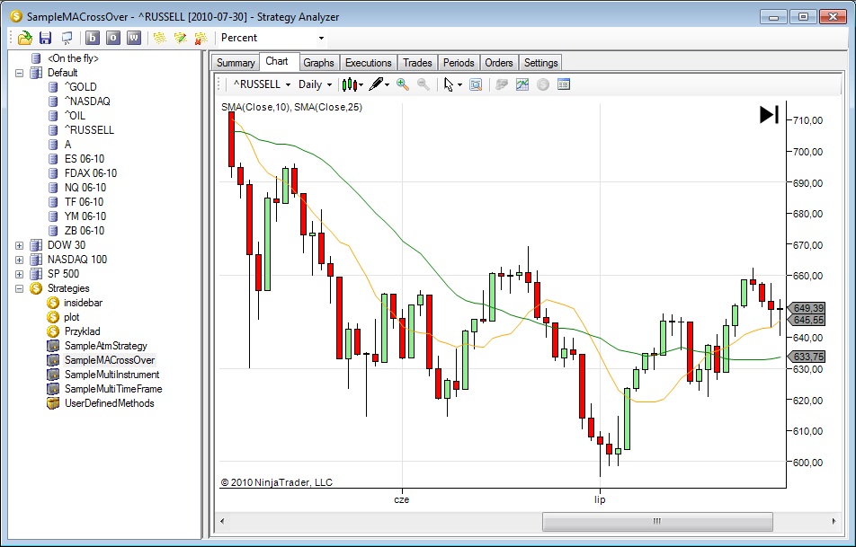The image size is (856, 547).
Task: Click the grayed chart trader icon
Action: [x=502, y=84]
